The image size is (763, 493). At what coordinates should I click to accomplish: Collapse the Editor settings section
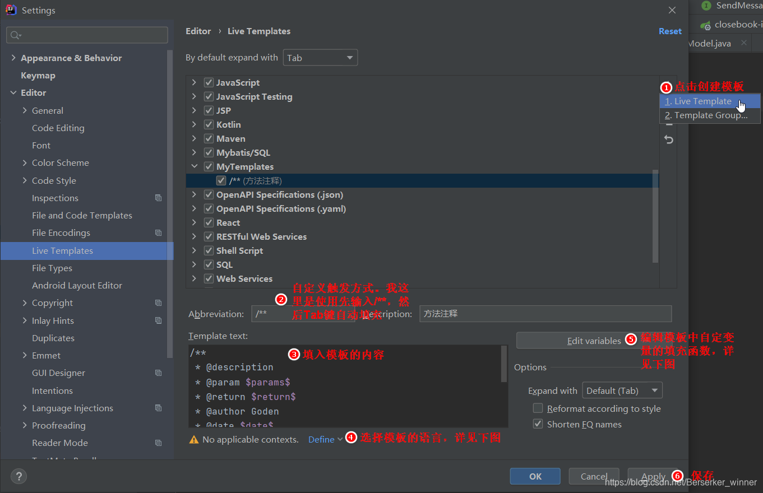(13, 92)
